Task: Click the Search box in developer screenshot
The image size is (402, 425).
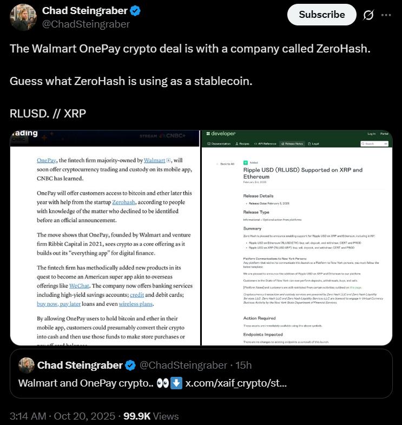Action: click(x=374, y=144)
